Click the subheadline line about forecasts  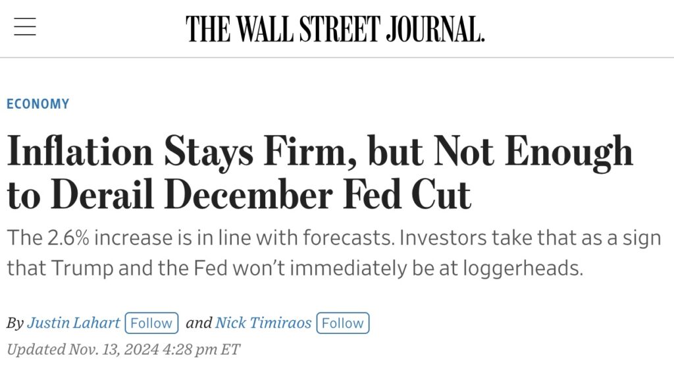pyautogui.click(x=334, y=238)
